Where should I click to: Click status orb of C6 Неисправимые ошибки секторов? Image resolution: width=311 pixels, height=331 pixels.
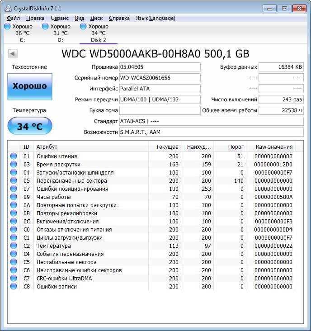click(14, 270)
